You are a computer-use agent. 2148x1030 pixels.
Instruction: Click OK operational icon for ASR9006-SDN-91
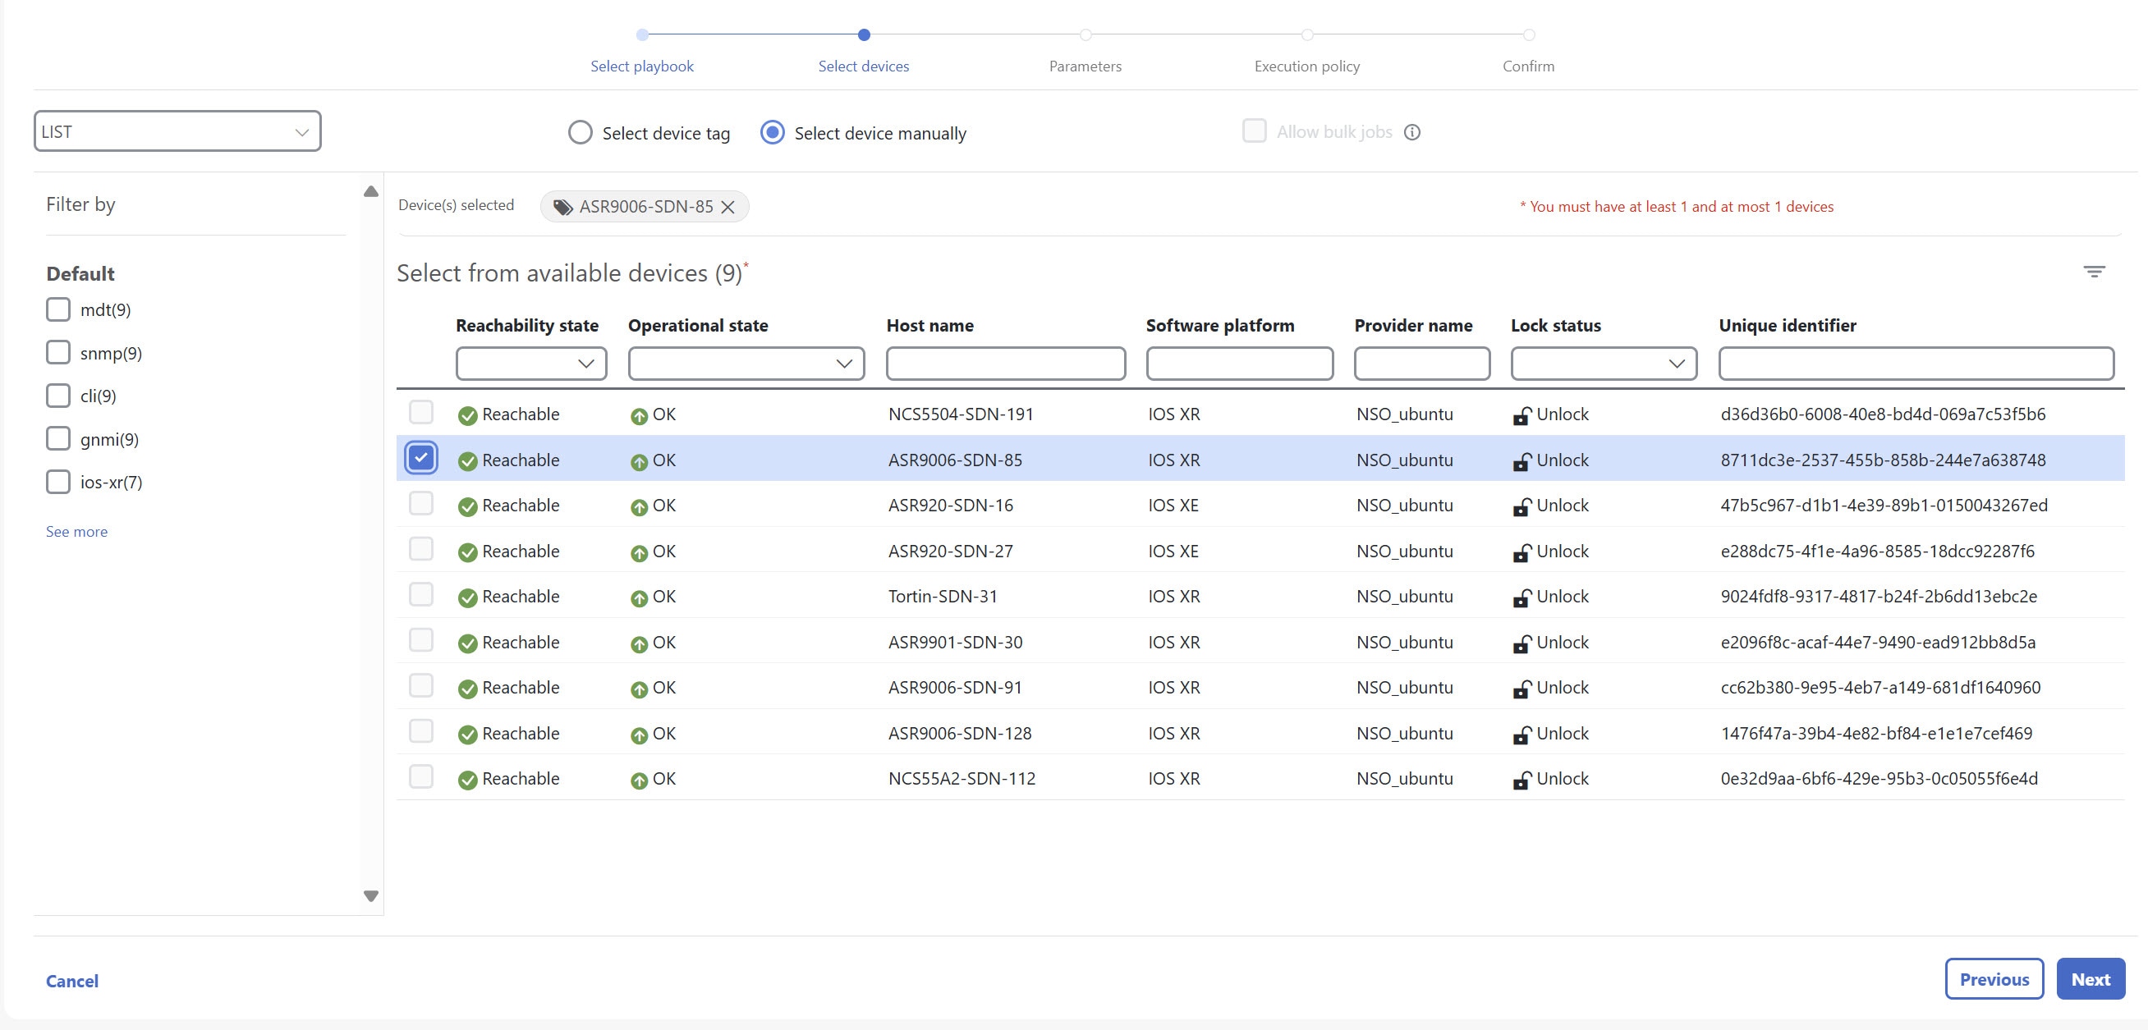[639, 689]
